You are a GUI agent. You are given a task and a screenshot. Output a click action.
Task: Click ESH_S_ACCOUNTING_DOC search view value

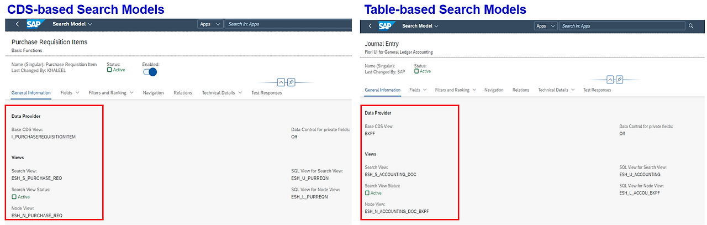391,174
